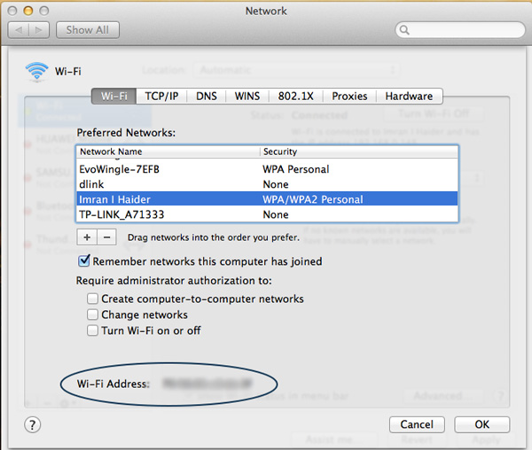Open help with question mark button
The height and width of the screenshot is (450, 532).
pos(33,424)
